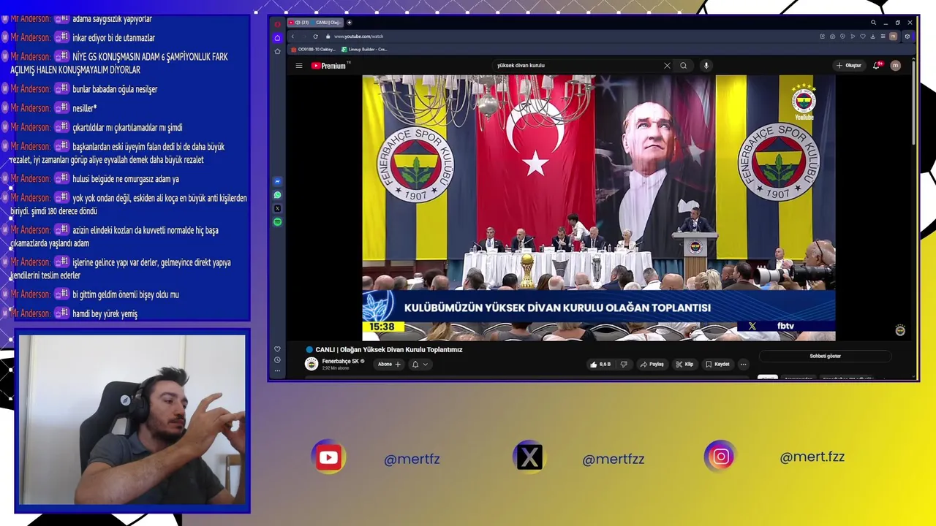Add page to bookmarks heart in address bar
936x526 pixels.
(x=863, y=37)
